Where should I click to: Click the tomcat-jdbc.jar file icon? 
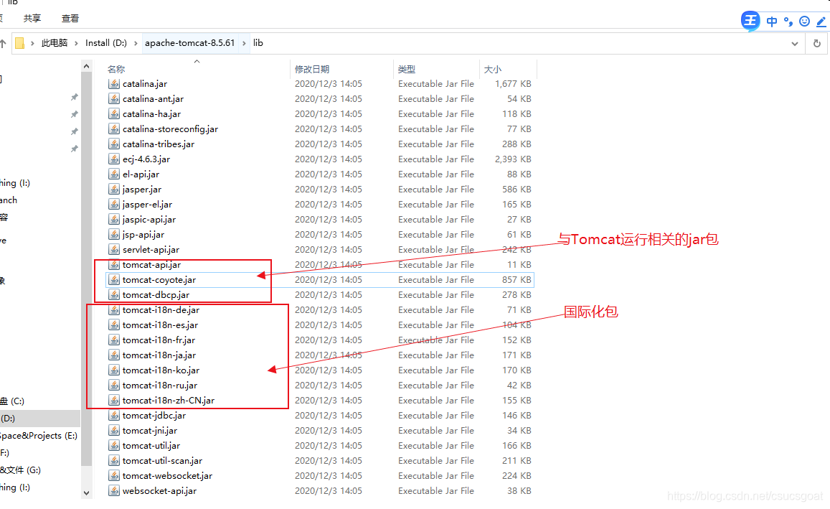(x=114, y=416)
